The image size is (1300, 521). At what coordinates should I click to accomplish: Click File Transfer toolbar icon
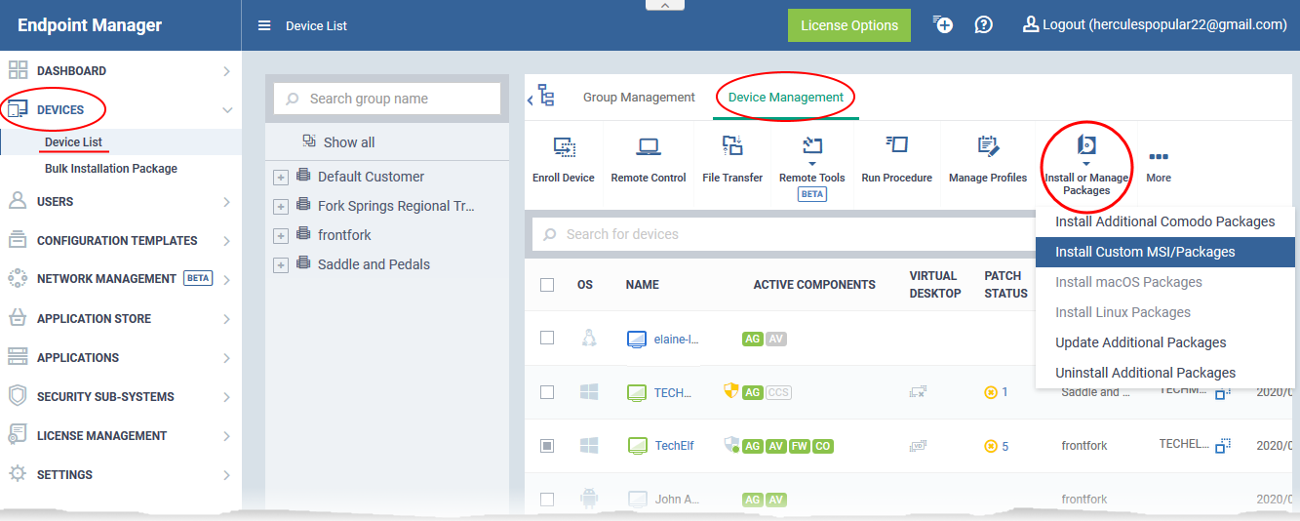point(732,146)
